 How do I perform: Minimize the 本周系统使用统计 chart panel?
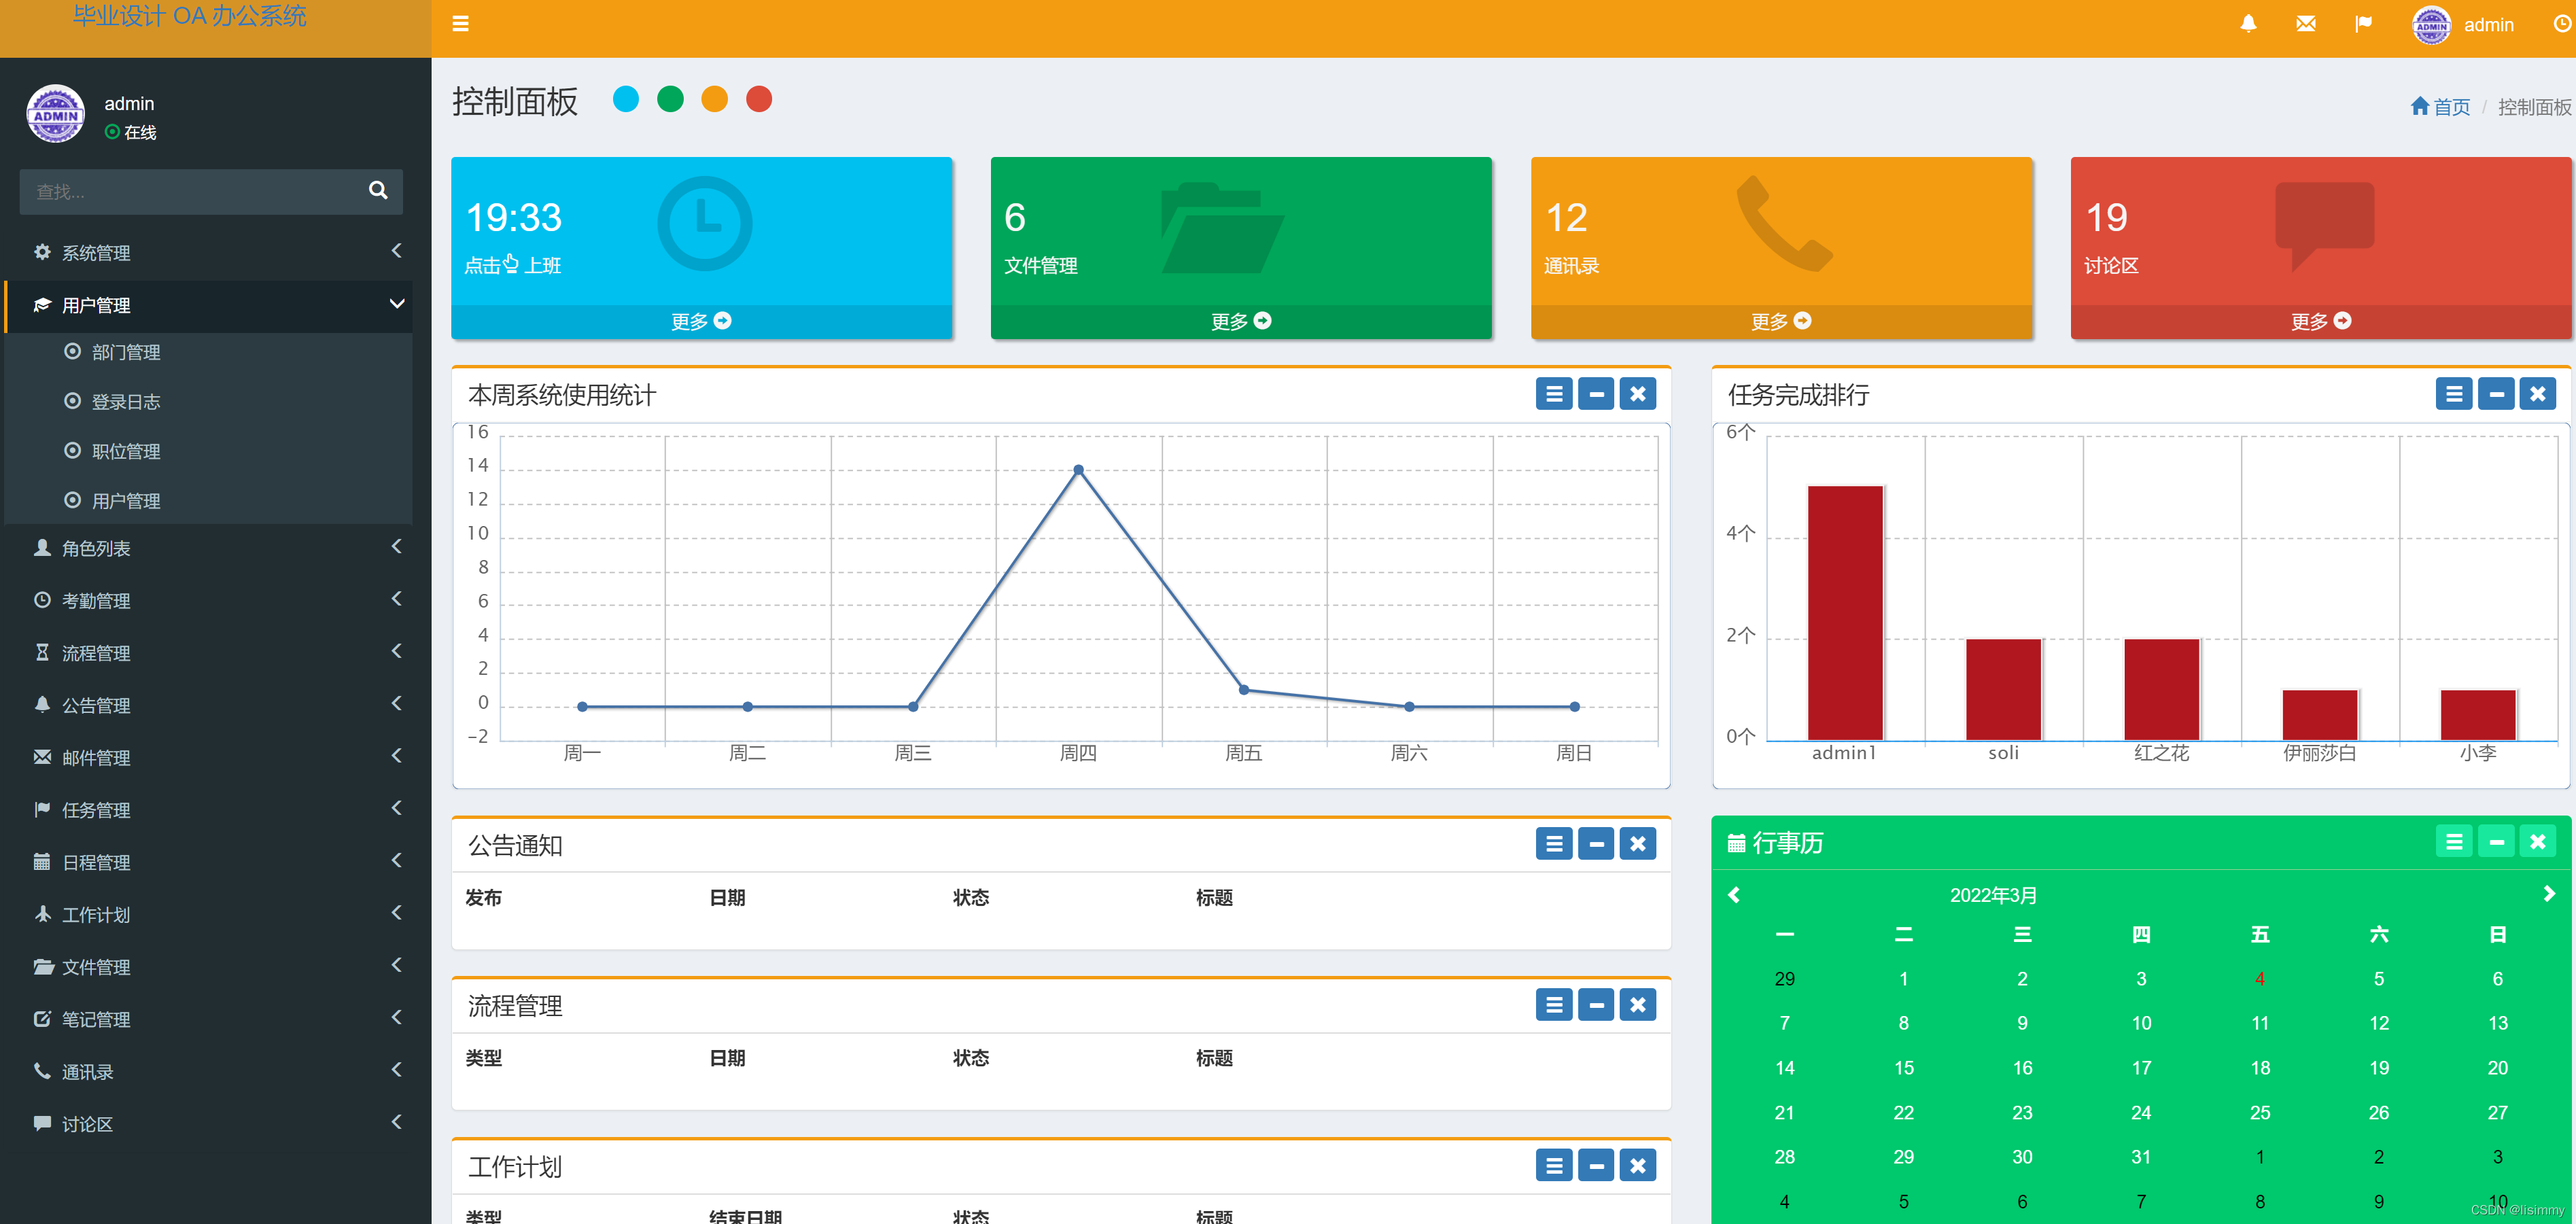1596,394
